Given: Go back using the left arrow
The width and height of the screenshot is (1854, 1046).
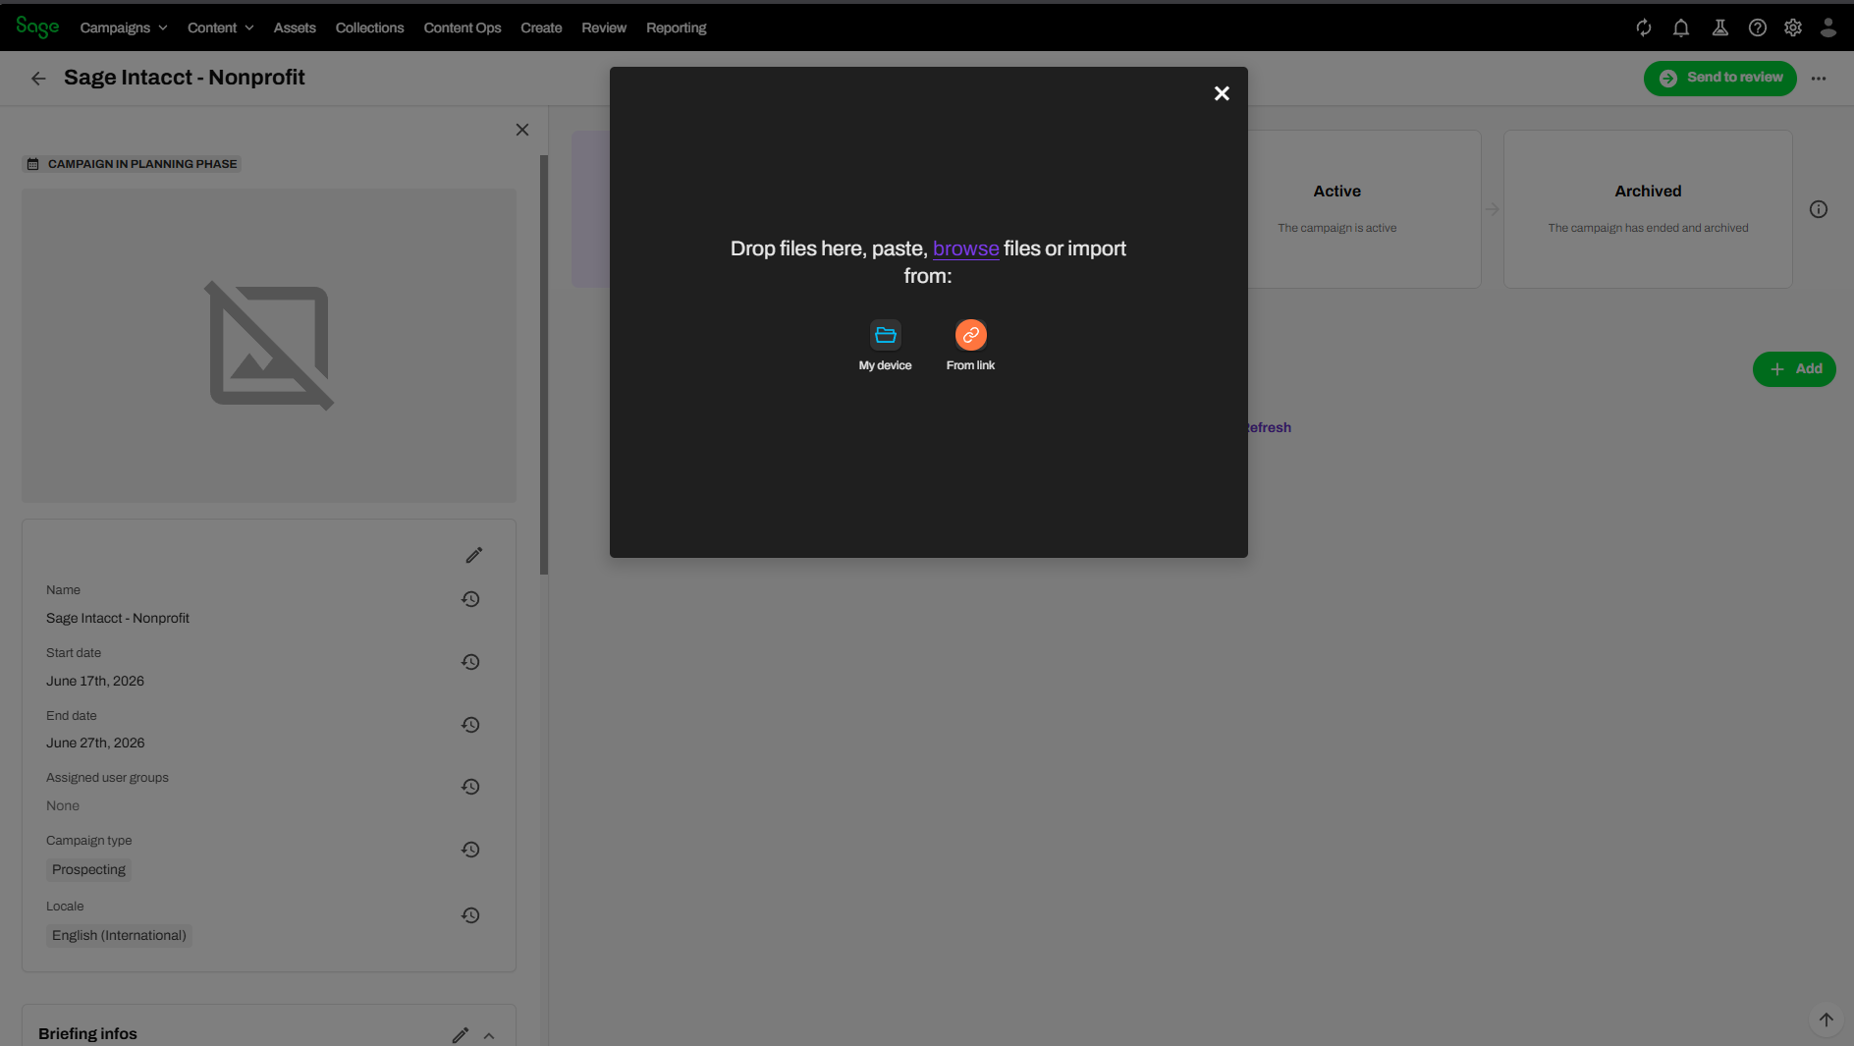Looking at the screenshot, I should [x=38, y=79].
